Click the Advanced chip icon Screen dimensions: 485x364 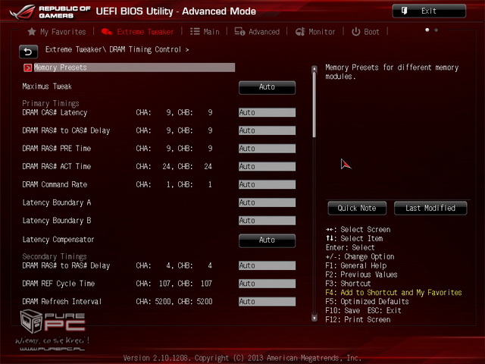239,32
